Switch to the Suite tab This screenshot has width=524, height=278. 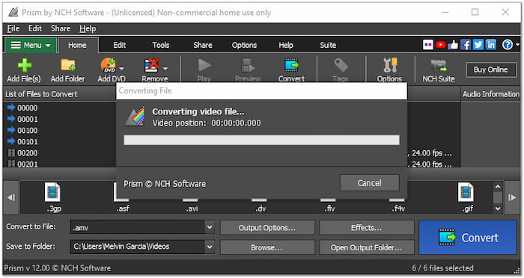328,45
